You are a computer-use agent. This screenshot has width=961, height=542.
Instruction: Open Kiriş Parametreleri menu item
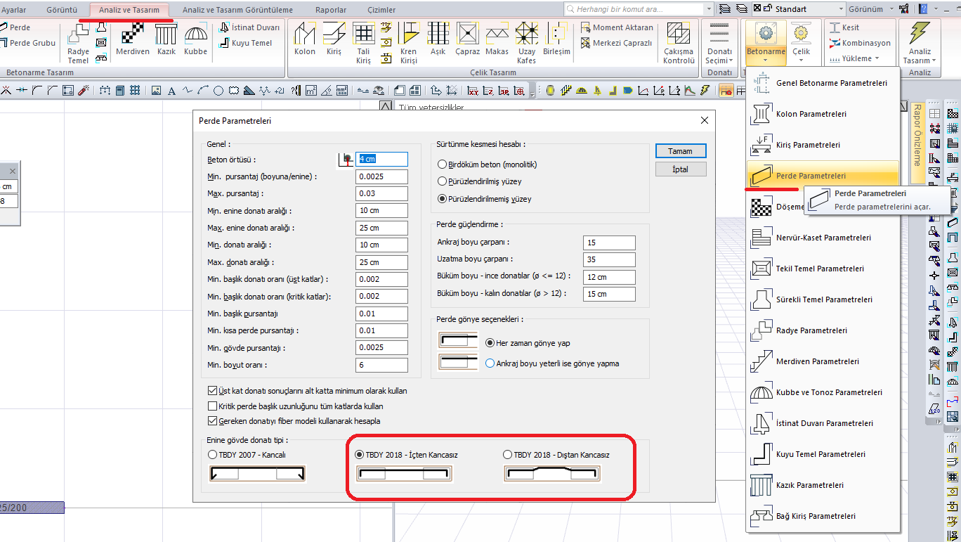[x=823, y=145]
